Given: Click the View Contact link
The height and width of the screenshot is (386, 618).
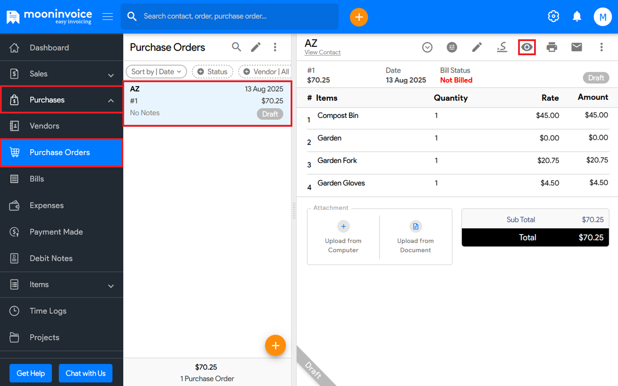Looking at the screenshot, I should pos(322,52).
